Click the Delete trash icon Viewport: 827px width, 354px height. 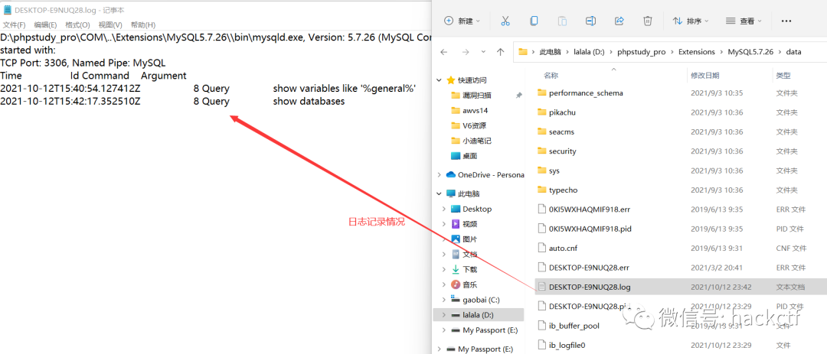tap(648, 21)
